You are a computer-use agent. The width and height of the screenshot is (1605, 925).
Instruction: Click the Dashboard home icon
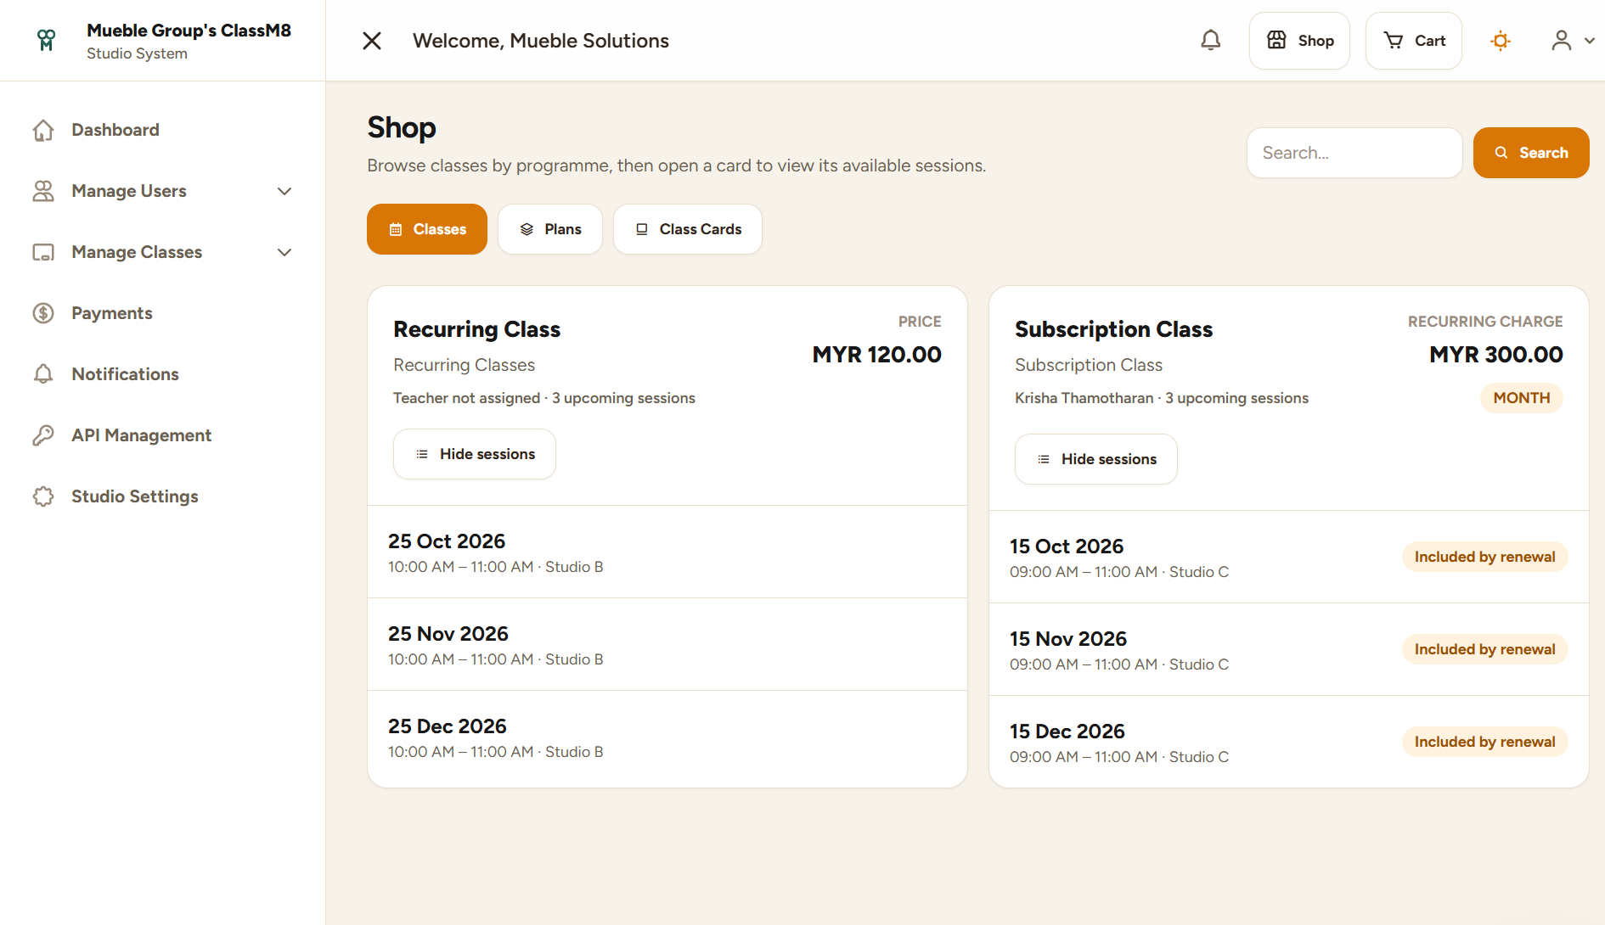pos(43,130)
